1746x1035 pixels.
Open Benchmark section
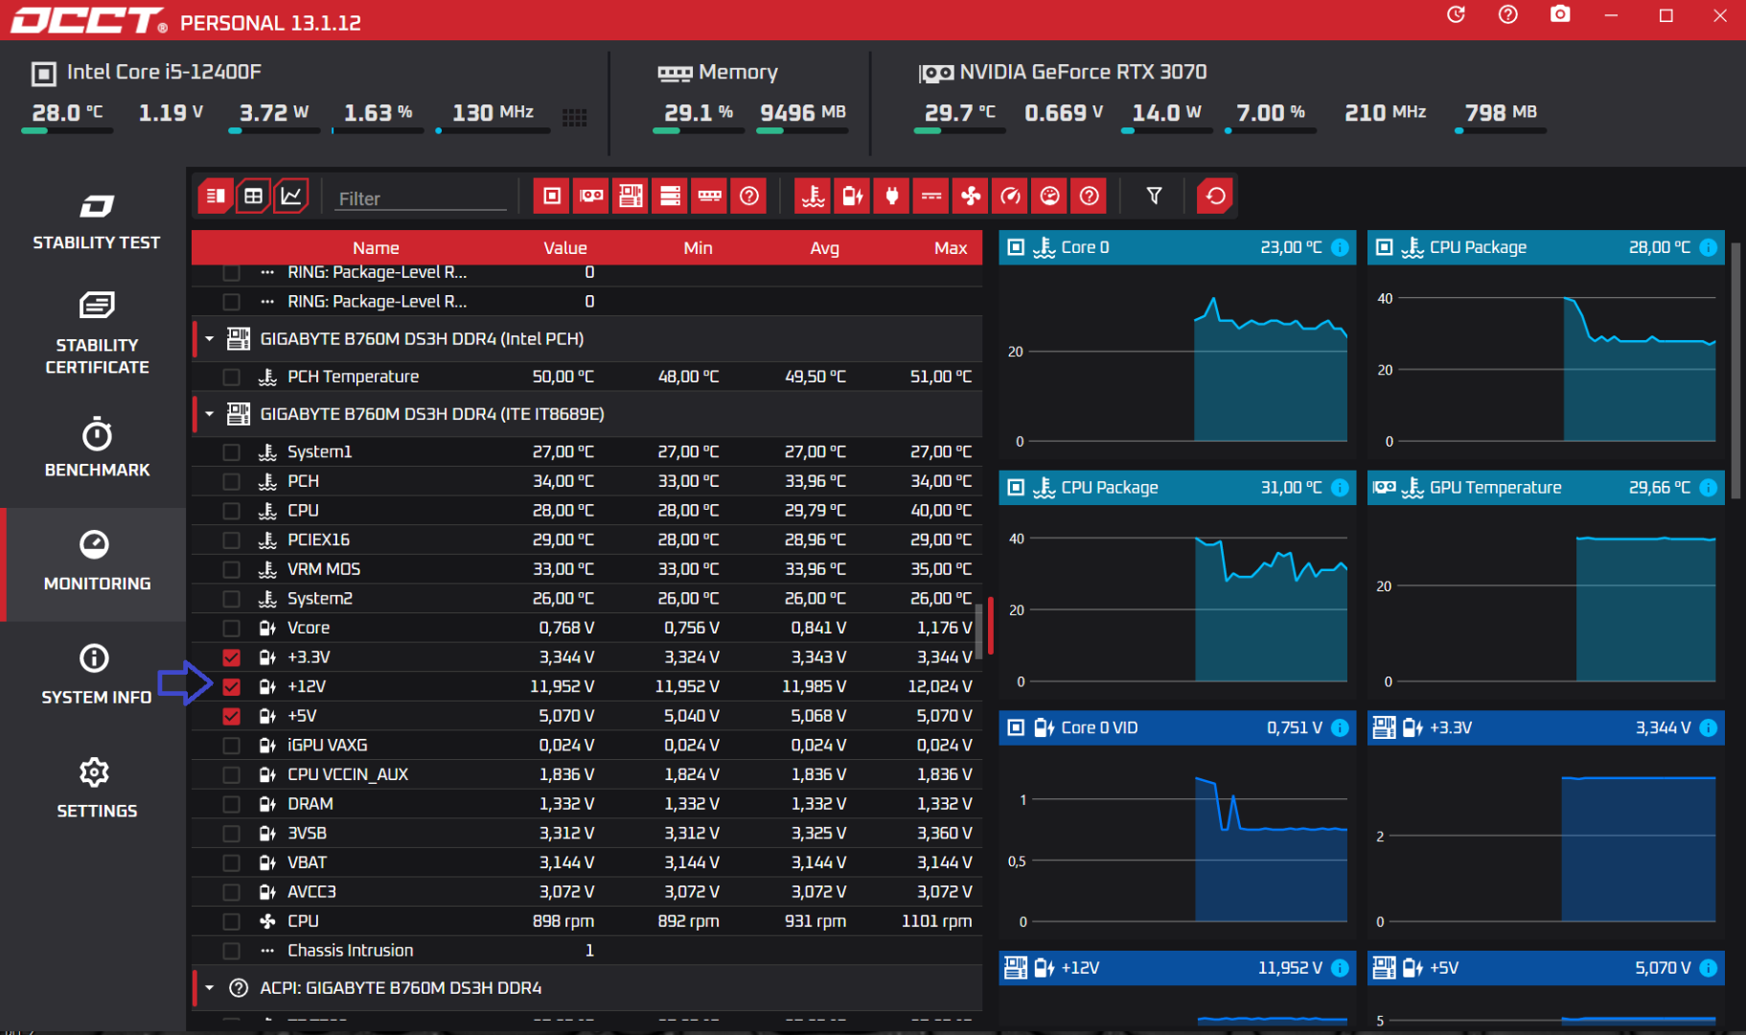coord(96,448)
